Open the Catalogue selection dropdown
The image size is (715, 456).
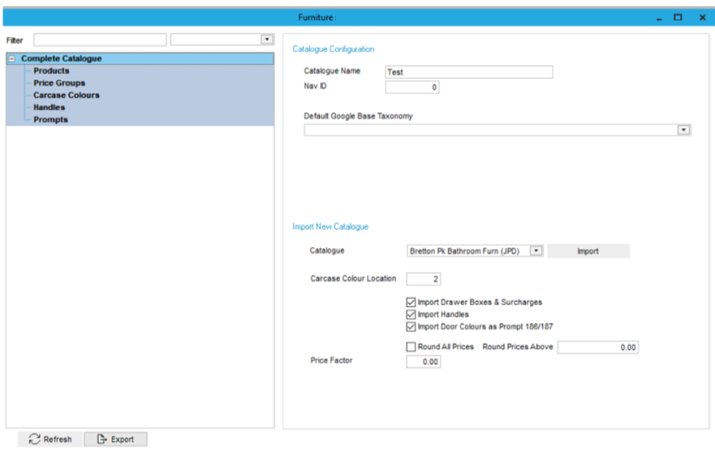click(x=536, y=251)
